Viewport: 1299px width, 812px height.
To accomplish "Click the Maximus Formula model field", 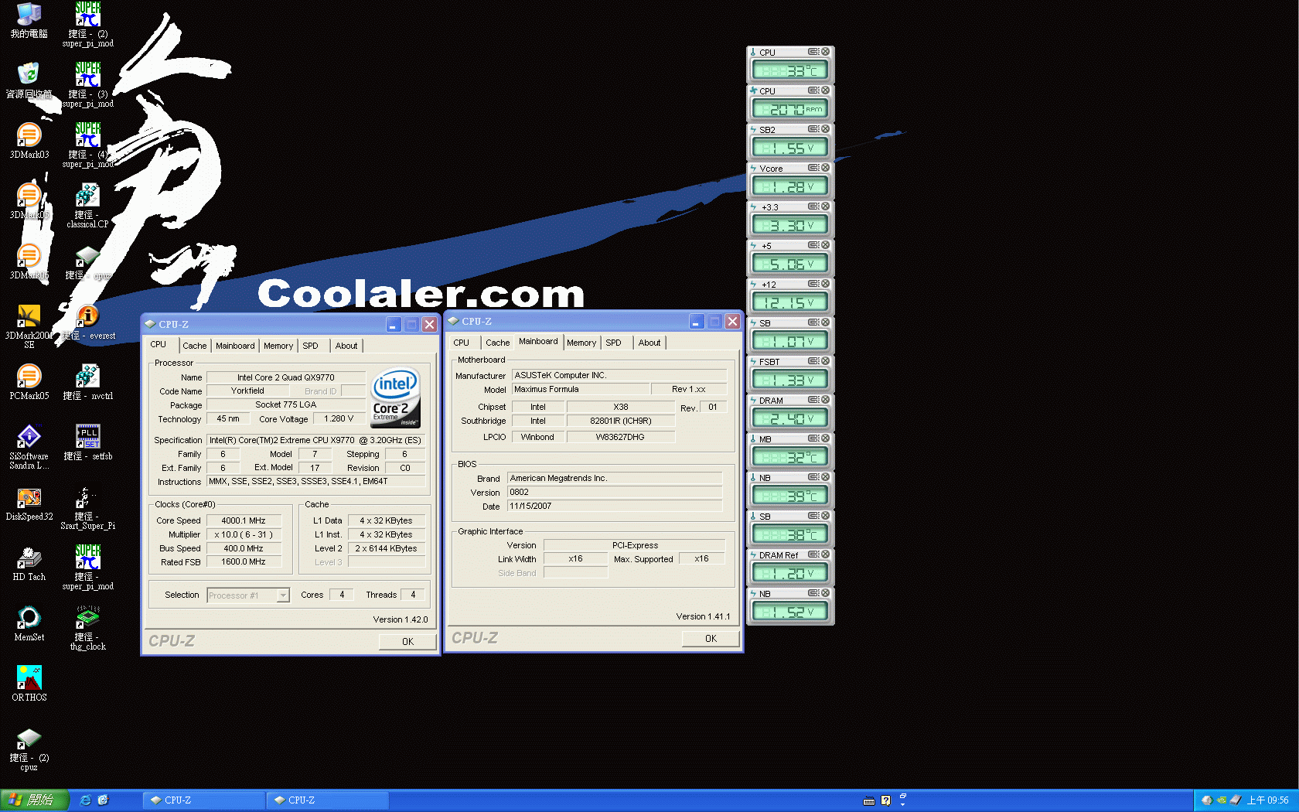I will tap(581, 390).
